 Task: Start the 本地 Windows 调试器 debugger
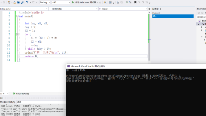coord(84,2)
